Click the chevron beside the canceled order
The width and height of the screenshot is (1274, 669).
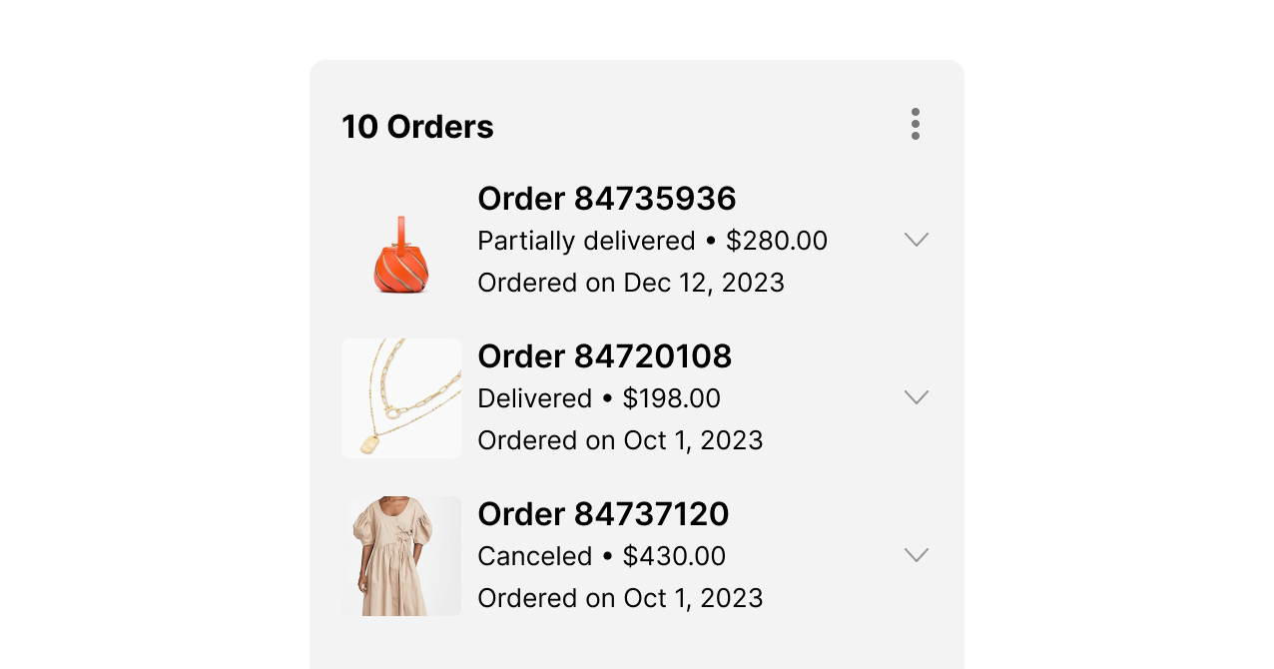tap(917, 554)
